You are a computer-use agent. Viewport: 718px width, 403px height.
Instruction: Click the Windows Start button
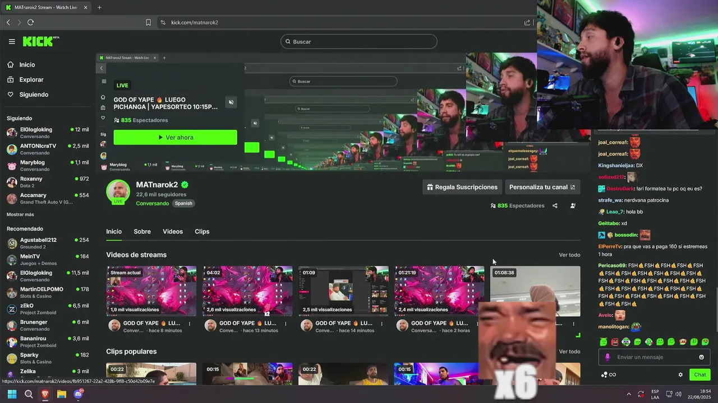coord(12,394)
